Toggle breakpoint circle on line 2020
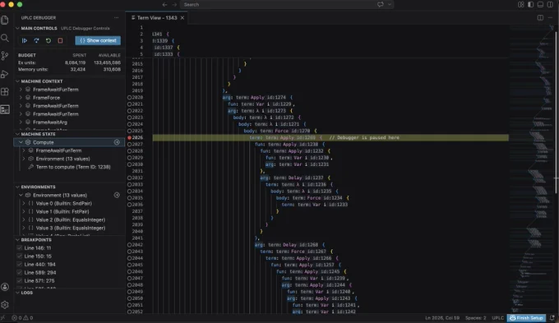Screen dimensions: 559x323 tap(129, 97)
